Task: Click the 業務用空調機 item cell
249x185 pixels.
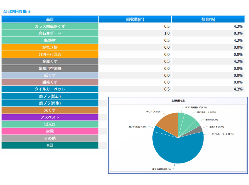Action: pos(50,68)
